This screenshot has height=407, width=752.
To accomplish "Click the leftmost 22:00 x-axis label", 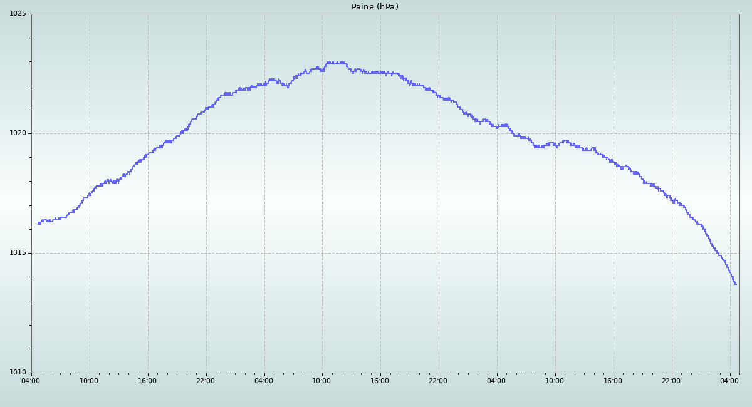I will pos(206,380).
